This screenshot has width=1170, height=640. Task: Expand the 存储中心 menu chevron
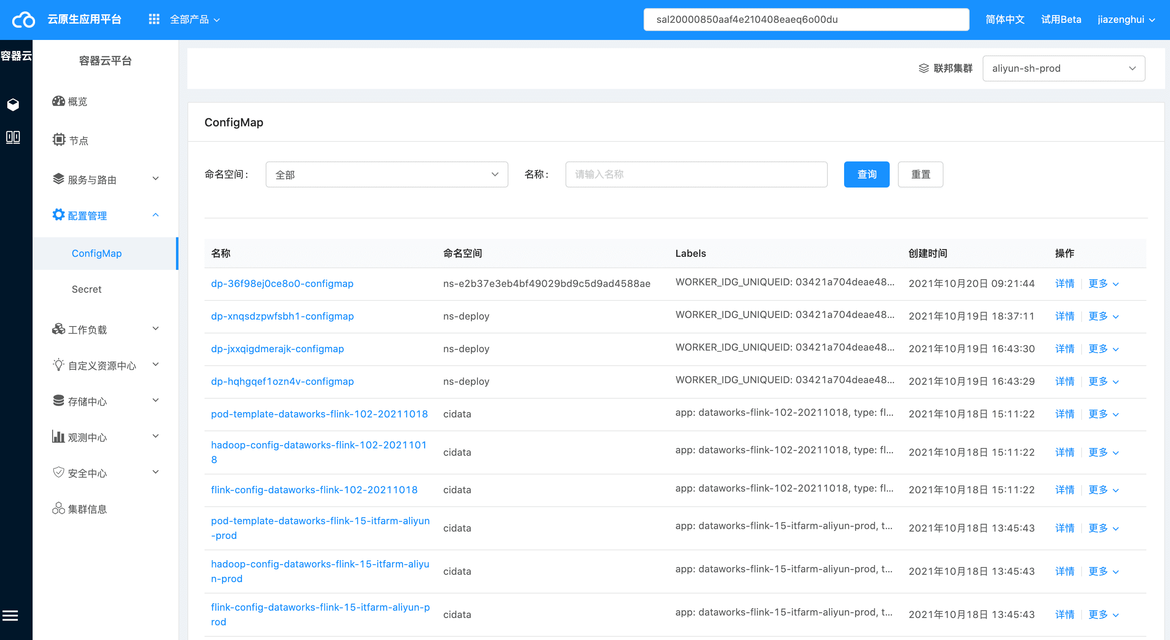(x=155, y=400)
